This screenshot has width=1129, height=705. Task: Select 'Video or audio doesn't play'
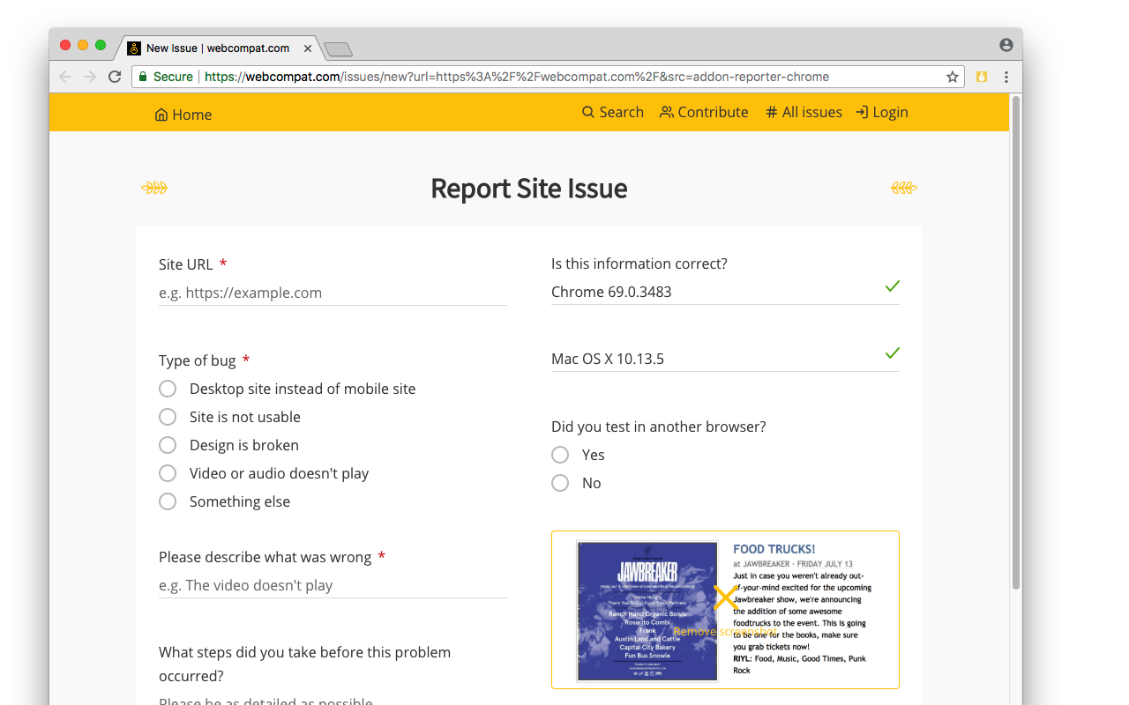point(168,473)
